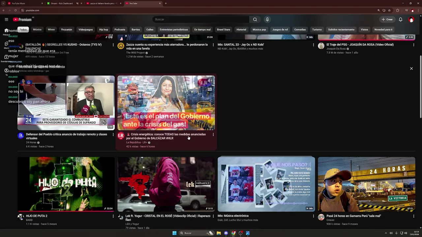The width and height of the screenshot is (422, 237).
Task: Click the Crear button
Action: 387,19
